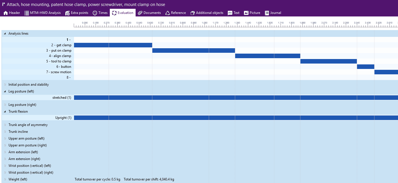398x183 pixels.
Task: Click the MTM-HWD Analysis list icon
Action: pos(26,13)
